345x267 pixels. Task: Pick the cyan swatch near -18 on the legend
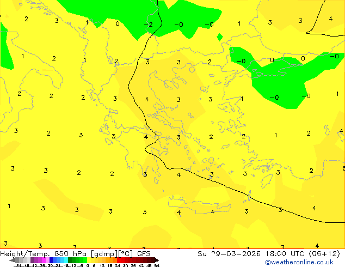tap(66, 260)
